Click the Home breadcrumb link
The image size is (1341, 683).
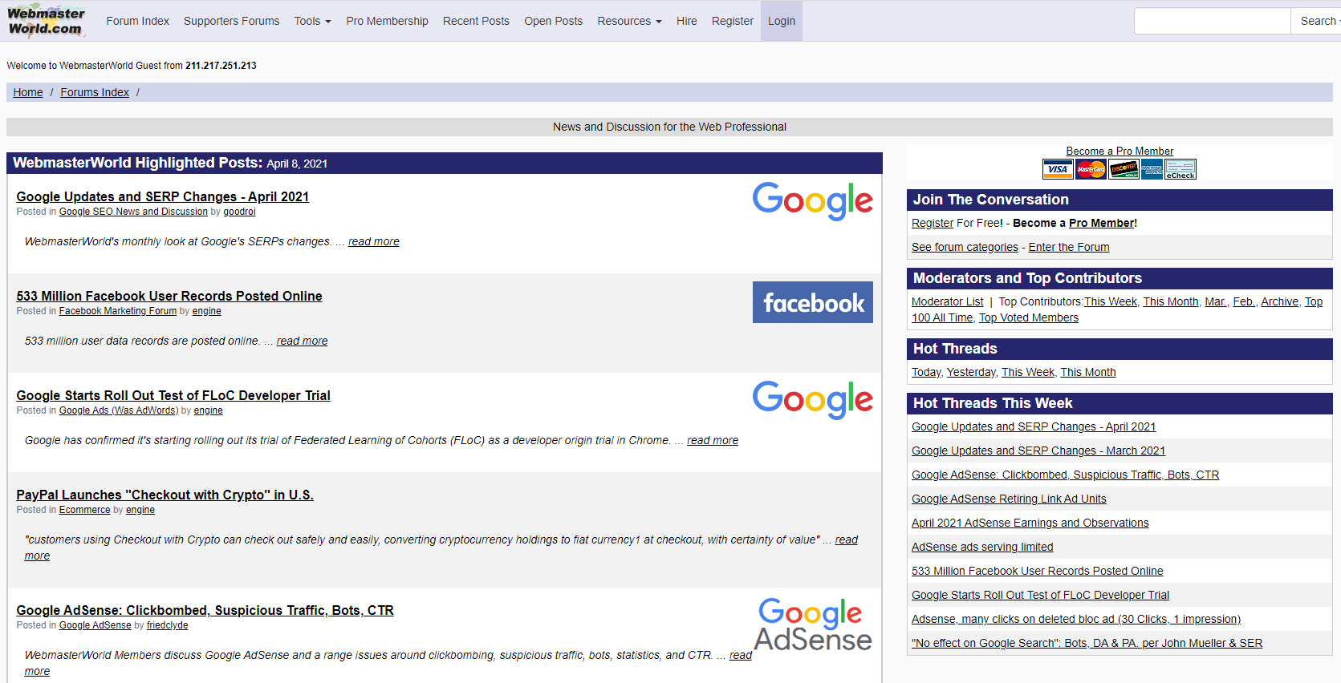[28, 92]
